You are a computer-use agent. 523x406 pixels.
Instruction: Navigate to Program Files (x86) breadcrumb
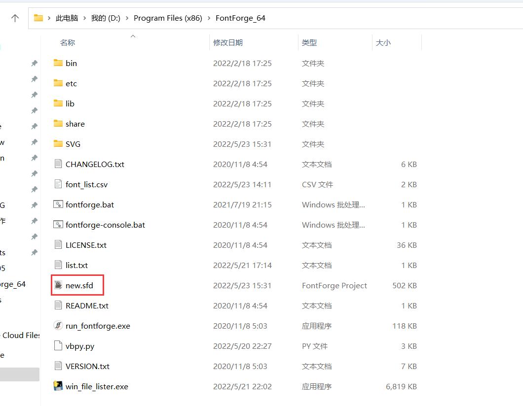(x=168, y=18)
